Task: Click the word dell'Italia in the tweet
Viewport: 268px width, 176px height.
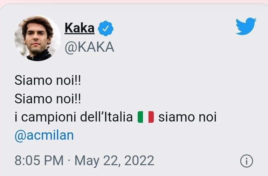Action: (x=106, y=117)
